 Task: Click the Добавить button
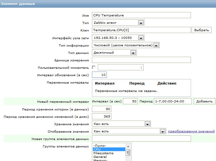click(x=204, y=101)
